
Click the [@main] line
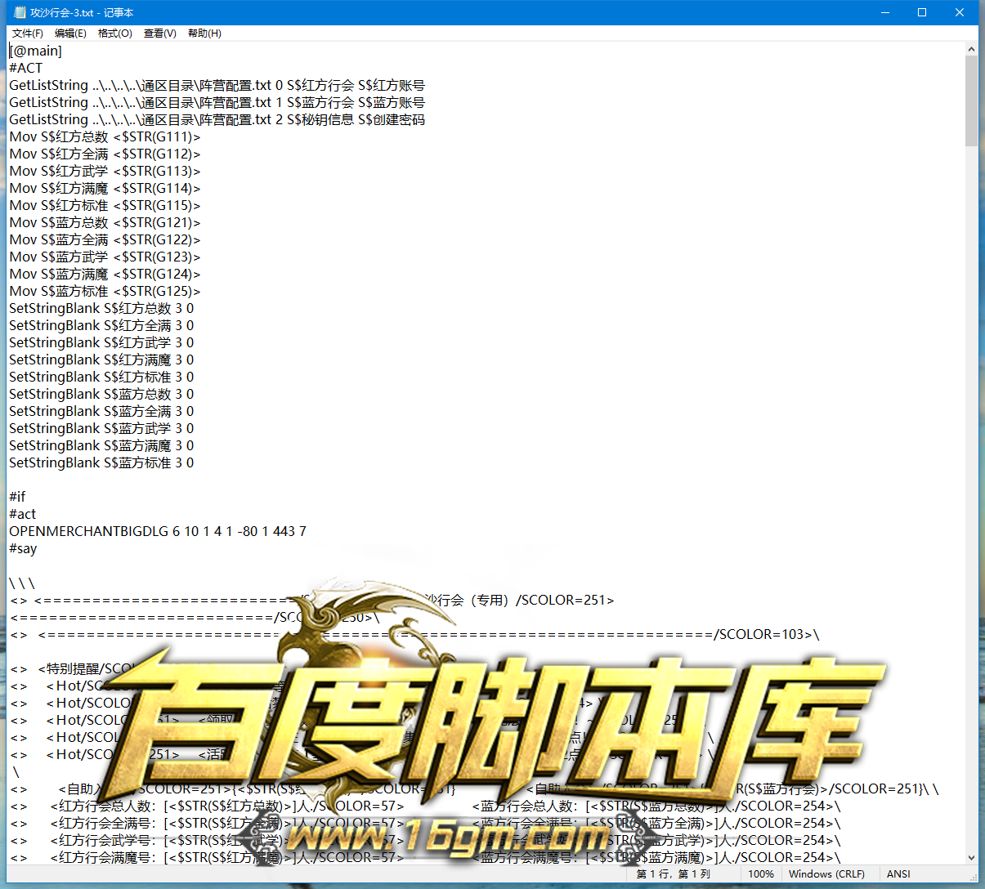click(35, 51)
